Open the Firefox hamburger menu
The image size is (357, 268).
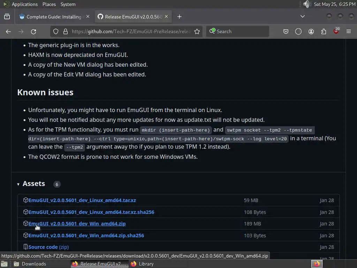point(349,31)
